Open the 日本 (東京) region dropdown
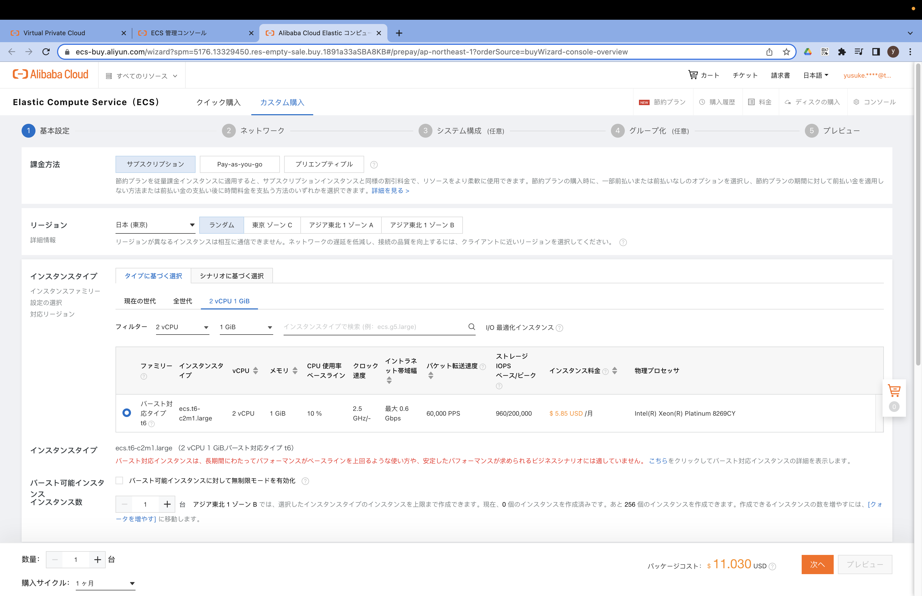This screenshot has height=596, width=922. pyautogui.click(x=155, y=224)
